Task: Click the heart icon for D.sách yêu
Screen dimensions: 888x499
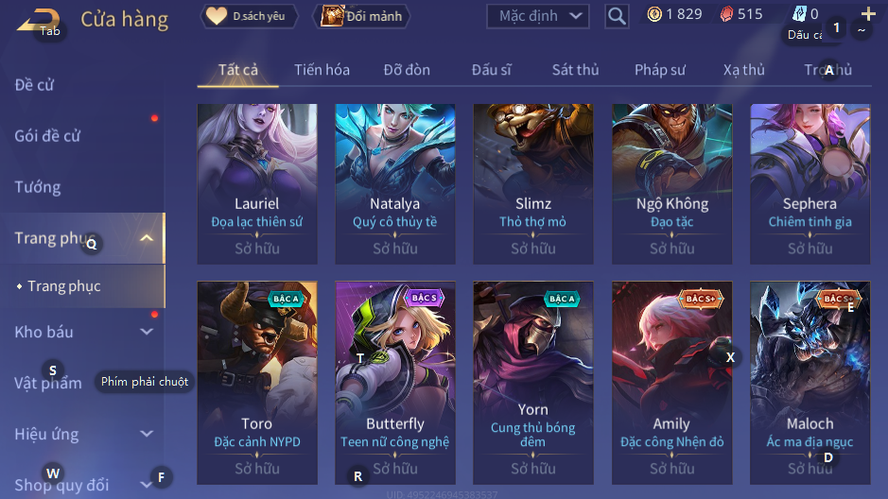Action: pyautogui.click(x=217, y=16)
